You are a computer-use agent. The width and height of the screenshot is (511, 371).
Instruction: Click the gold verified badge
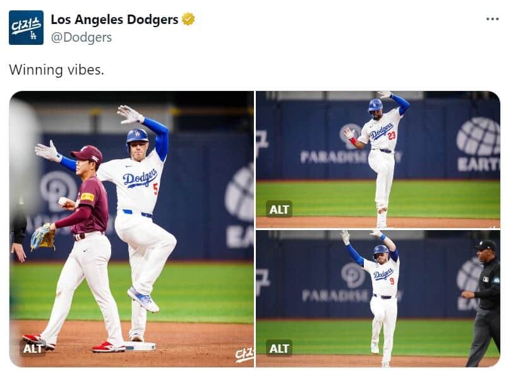(x=188, y=20)
